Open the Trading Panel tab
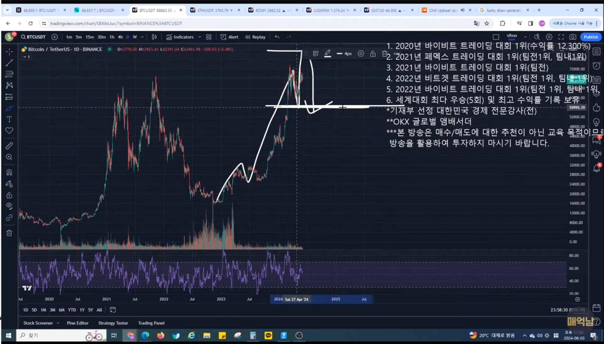The width and height of the screenshot is (604, 344). tap(151, 323)
